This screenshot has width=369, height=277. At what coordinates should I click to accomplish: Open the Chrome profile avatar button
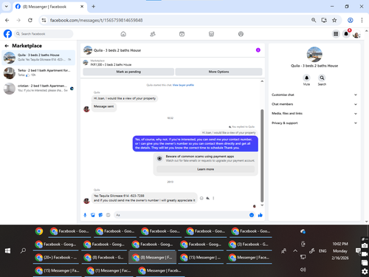[351, 20]
